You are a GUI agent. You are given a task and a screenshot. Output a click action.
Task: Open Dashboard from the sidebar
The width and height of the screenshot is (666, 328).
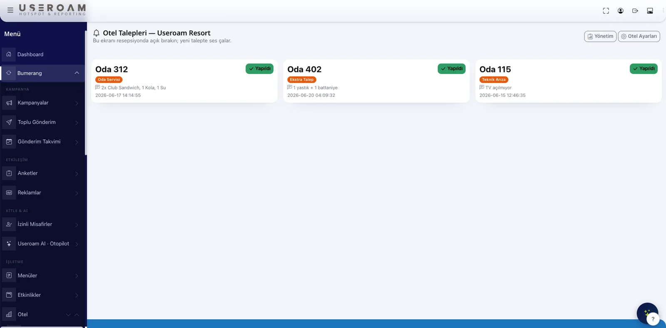[x=42, y=54]
